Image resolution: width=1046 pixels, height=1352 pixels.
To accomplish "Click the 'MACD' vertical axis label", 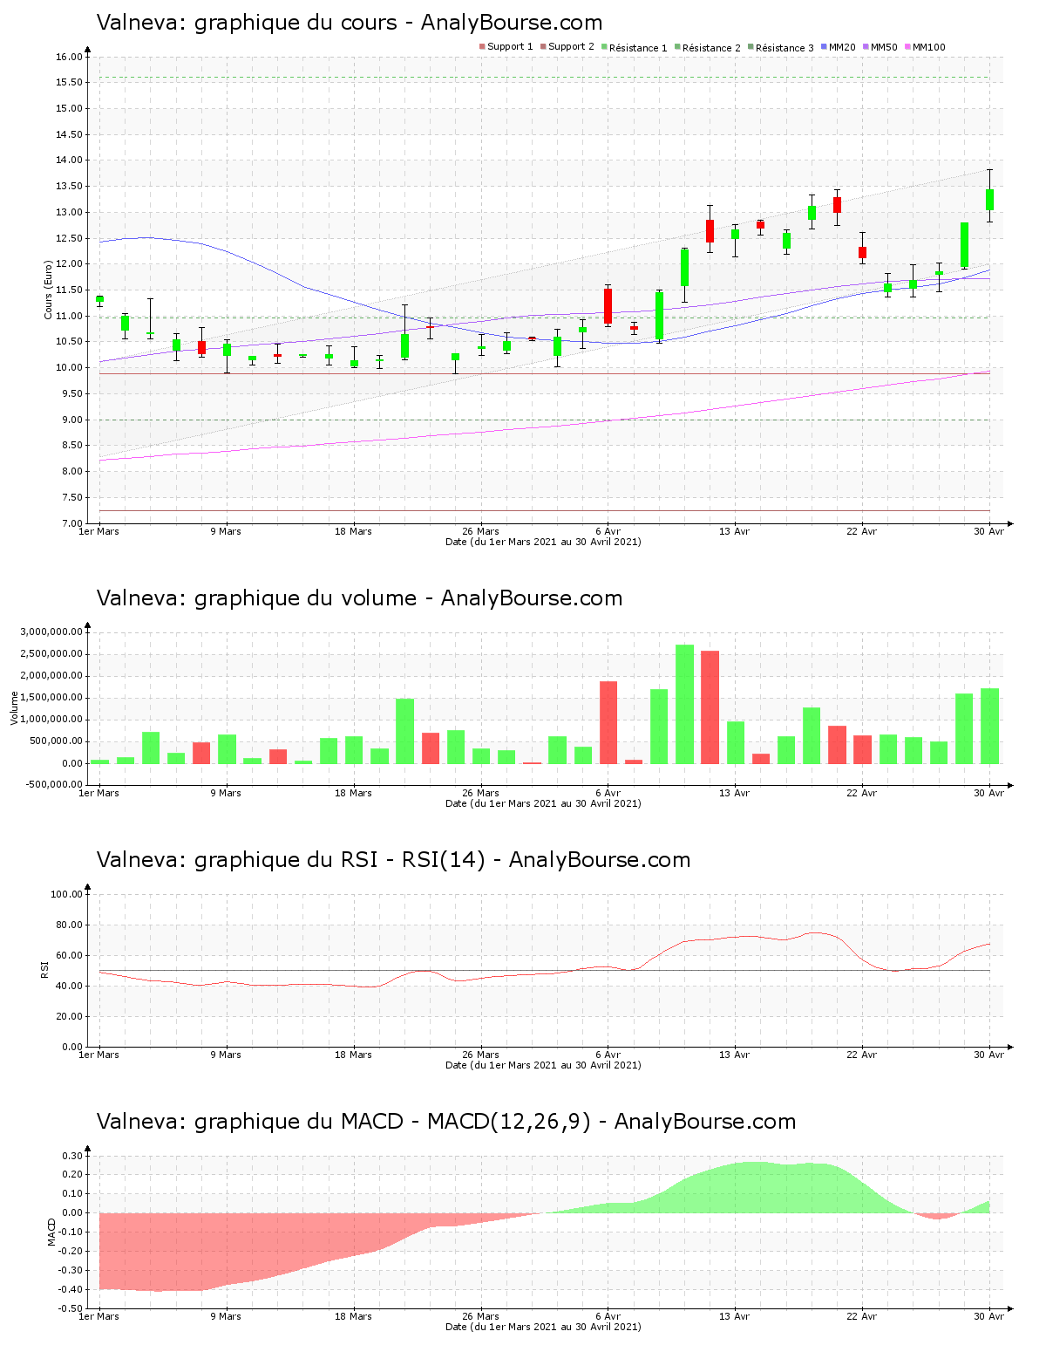I will point(51,1231).
